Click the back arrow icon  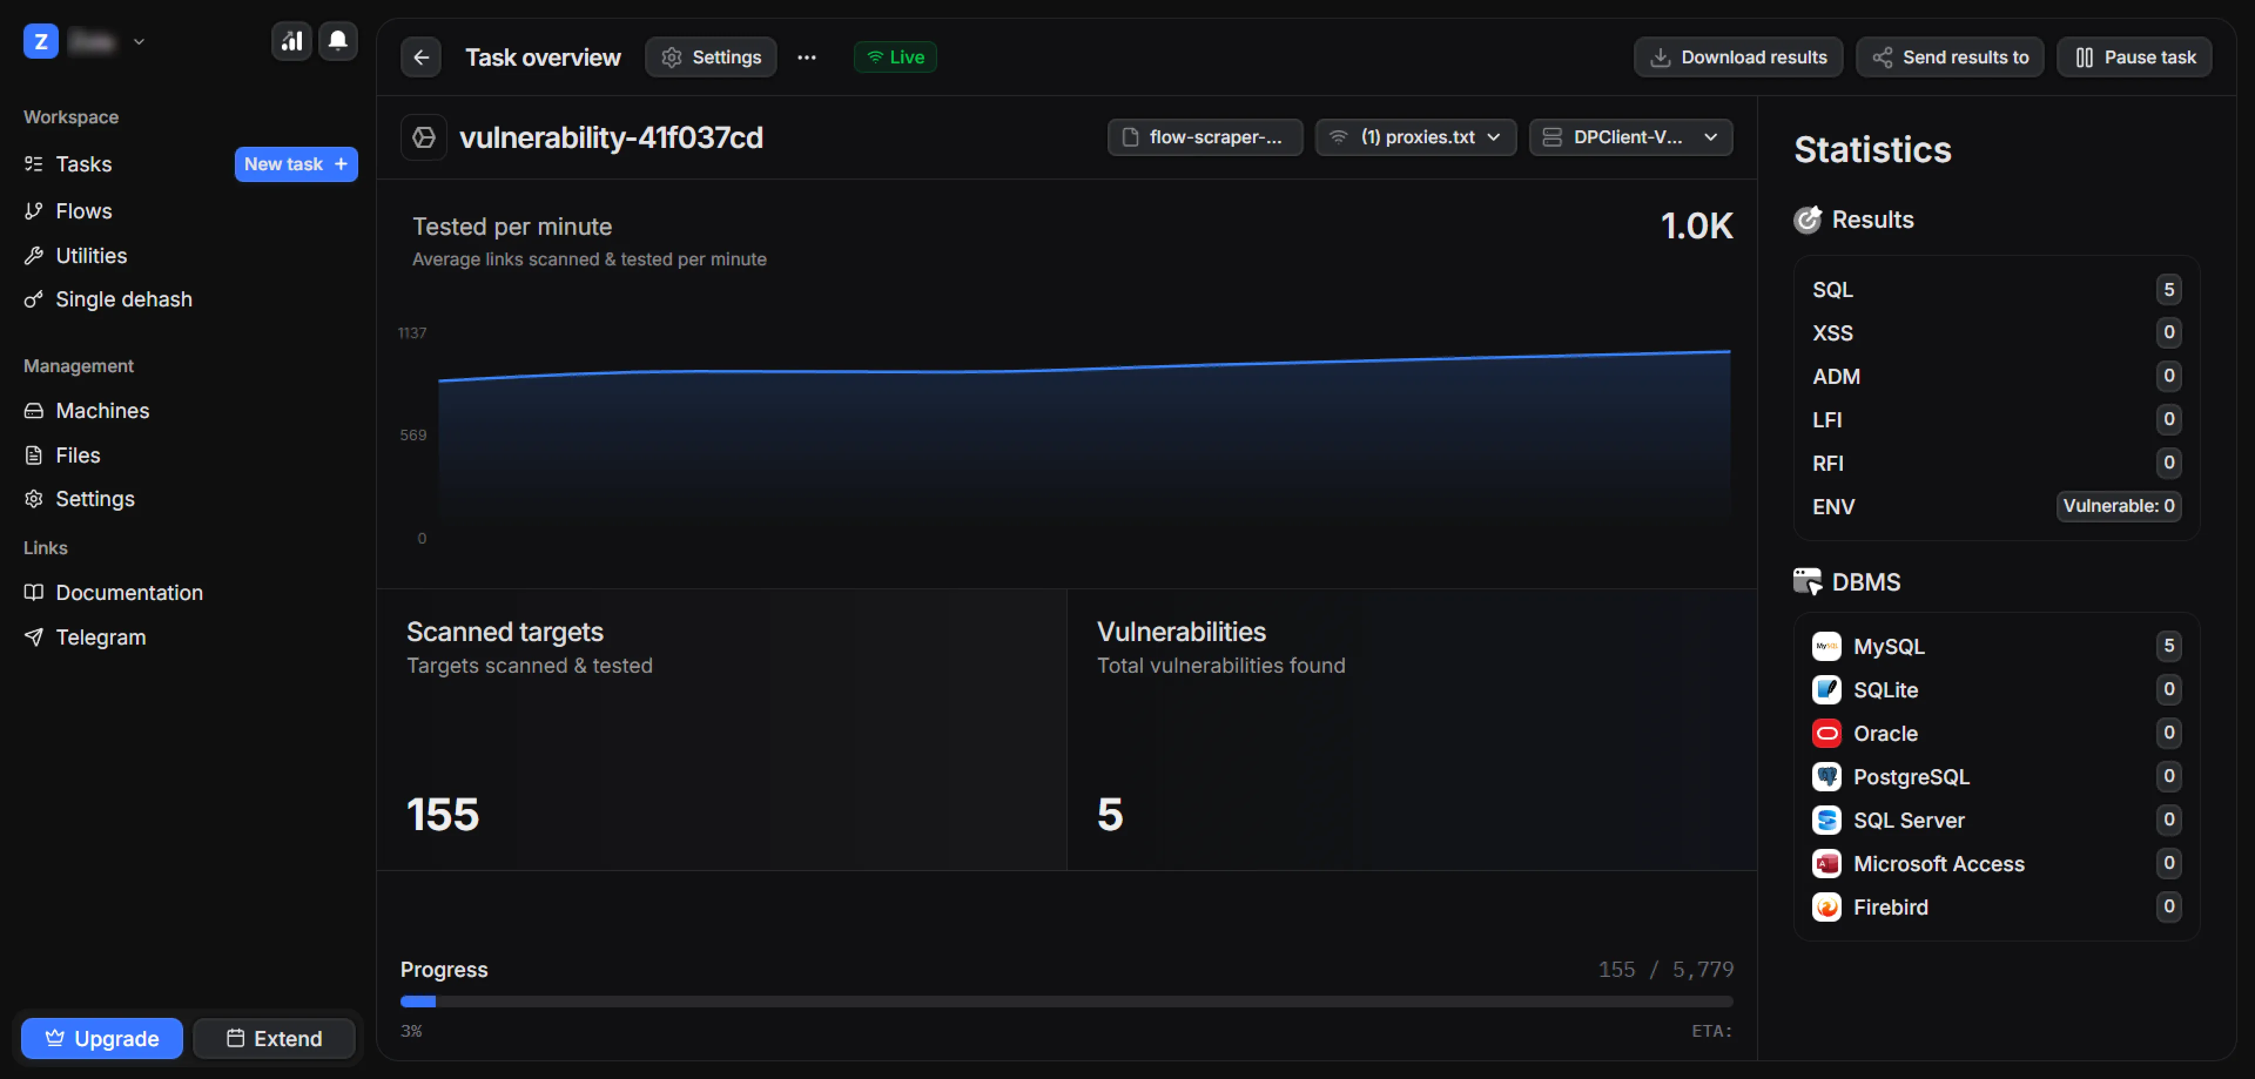(x=421, y=58)
